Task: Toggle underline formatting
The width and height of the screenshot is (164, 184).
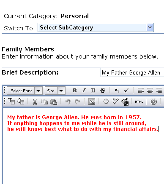Action: (x=93, y=91)
